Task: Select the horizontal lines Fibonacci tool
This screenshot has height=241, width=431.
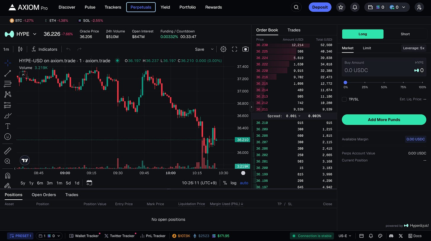Action: click(x=8, y=84)
